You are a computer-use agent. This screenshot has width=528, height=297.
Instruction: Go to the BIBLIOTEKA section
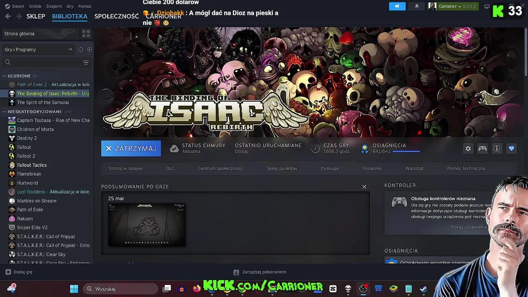(x=70, y=16)
